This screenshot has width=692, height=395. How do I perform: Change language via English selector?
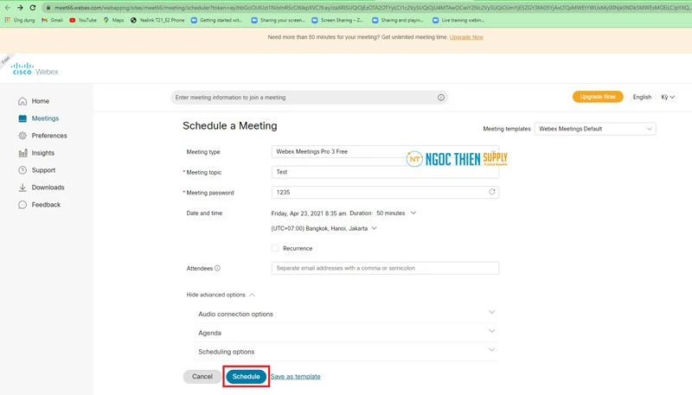642,97
